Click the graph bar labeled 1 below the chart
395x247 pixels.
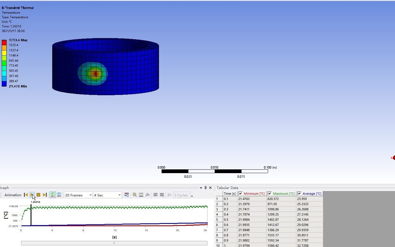114,243
